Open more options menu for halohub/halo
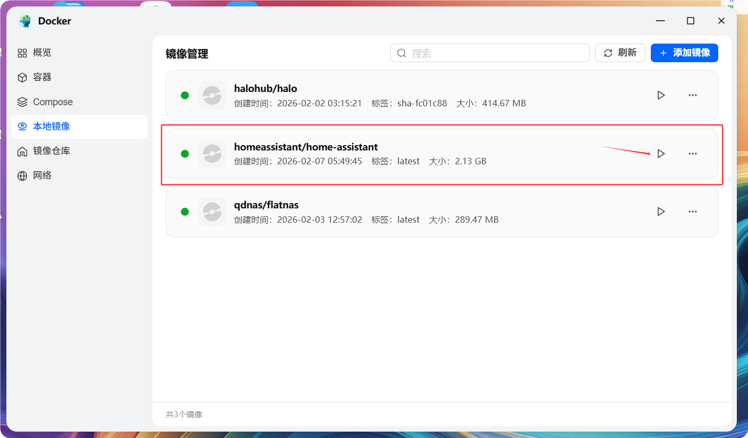Screen dimensions: 748x438 pyautogui.click(x=692, y=95)
